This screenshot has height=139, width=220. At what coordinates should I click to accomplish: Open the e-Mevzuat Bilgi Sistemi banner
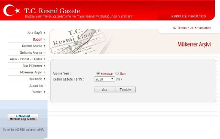(x=23, y=117)
